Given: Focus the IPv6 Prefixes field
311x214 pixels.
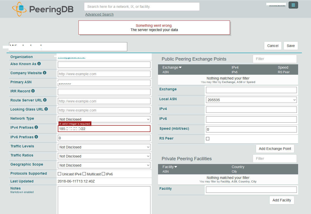Looking at the screenshot, I should click(104, 138).
